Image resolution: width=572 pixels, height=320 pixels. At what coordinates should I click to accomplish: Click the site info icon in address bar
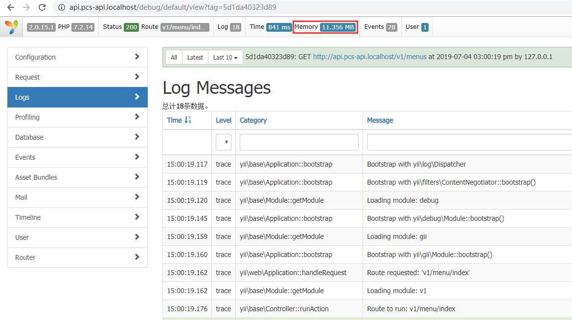click(62, 7)
